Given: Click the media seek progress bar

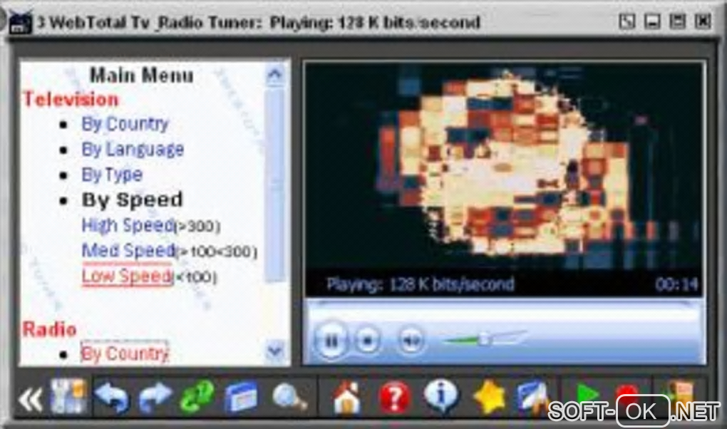Looking at the screenshot, I should (505, 304).
